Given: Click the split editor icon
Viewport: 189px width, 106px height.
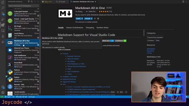Looking at the screenshot, I should click(183, 1).
